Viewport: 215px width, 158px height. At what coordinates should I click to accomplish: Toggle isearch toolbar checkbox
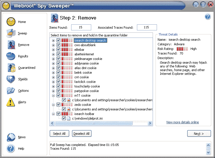point(59,114)
